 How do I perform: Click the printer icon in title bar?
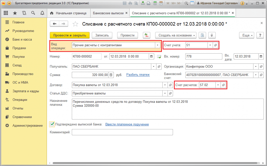coord(130,3)
